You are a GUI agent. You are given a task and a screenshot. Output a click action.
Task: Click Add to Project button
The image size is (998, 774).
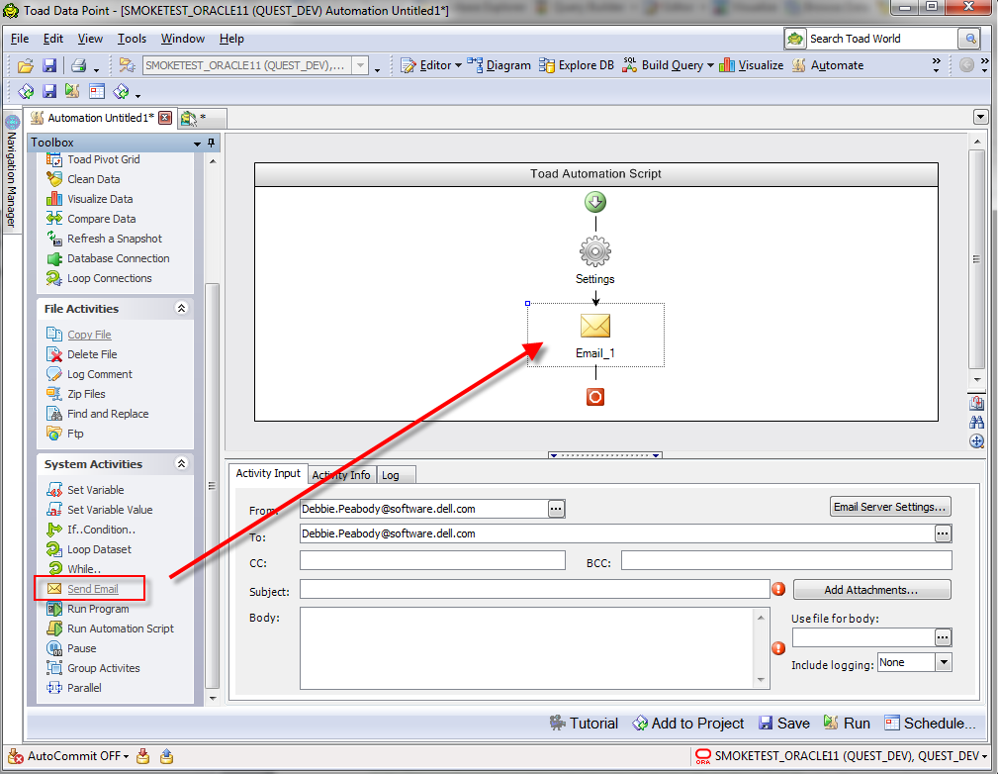(688, 724)
